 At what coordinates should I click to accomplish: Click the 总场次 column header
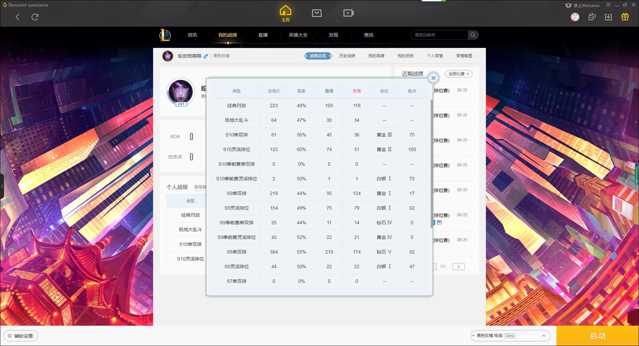point(274,91)
